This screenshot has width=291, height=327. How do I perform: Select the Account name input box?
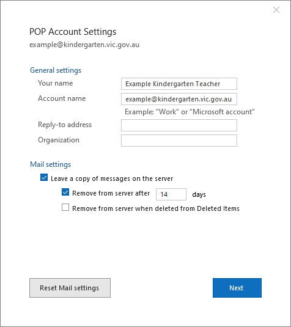click(179, 99)
